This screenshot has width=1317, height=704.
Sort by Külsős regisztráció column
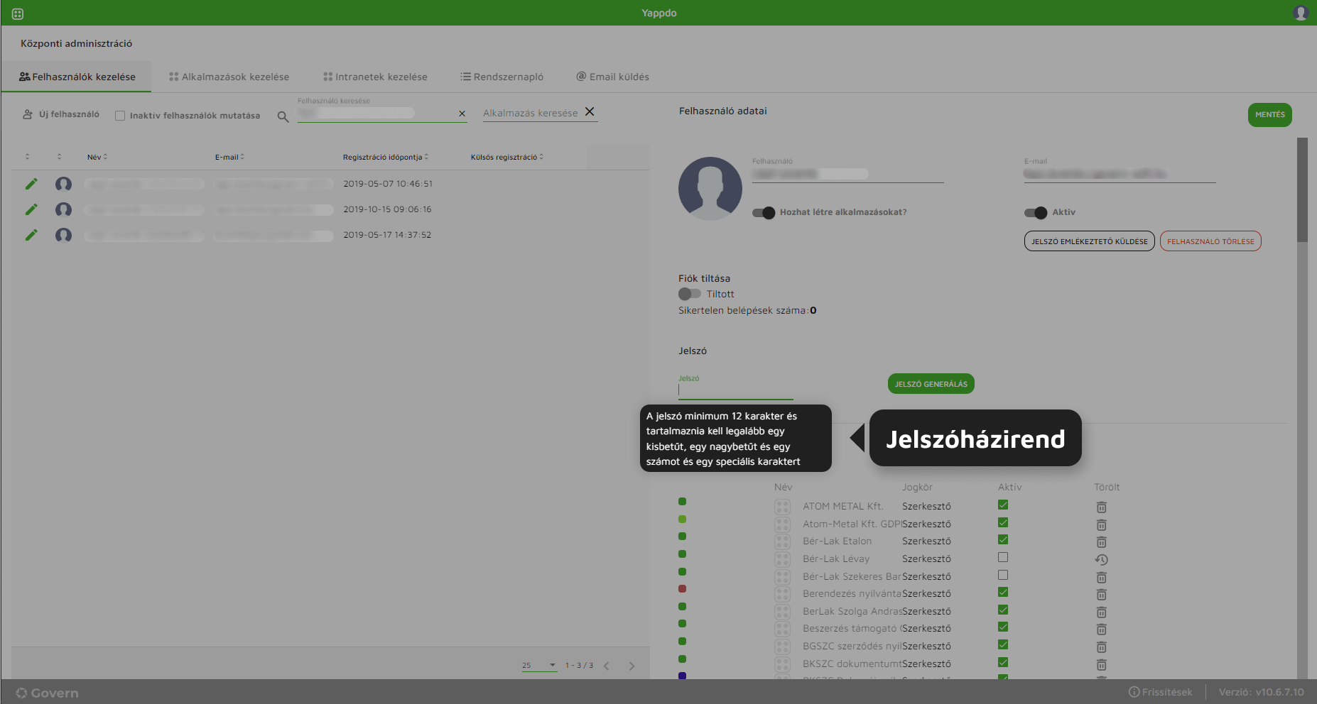click(x=507, y=157)
